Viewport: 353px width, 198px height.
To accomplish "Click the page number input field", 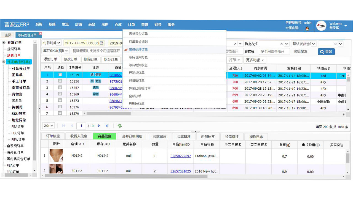I will (x=81, y=126).
